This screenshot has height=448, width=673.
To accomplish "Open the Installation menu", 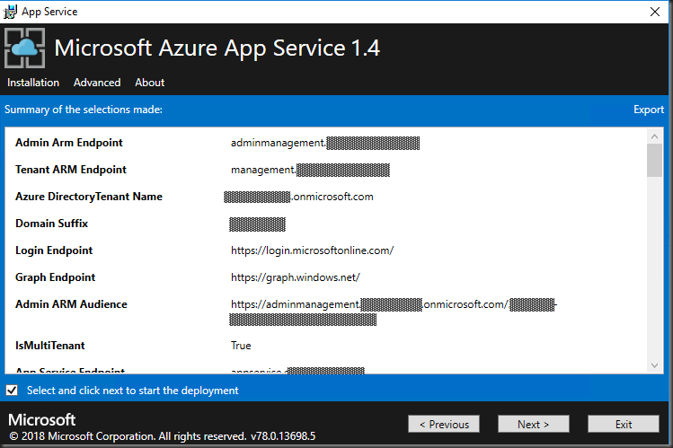I will click(x=33, y=83).
